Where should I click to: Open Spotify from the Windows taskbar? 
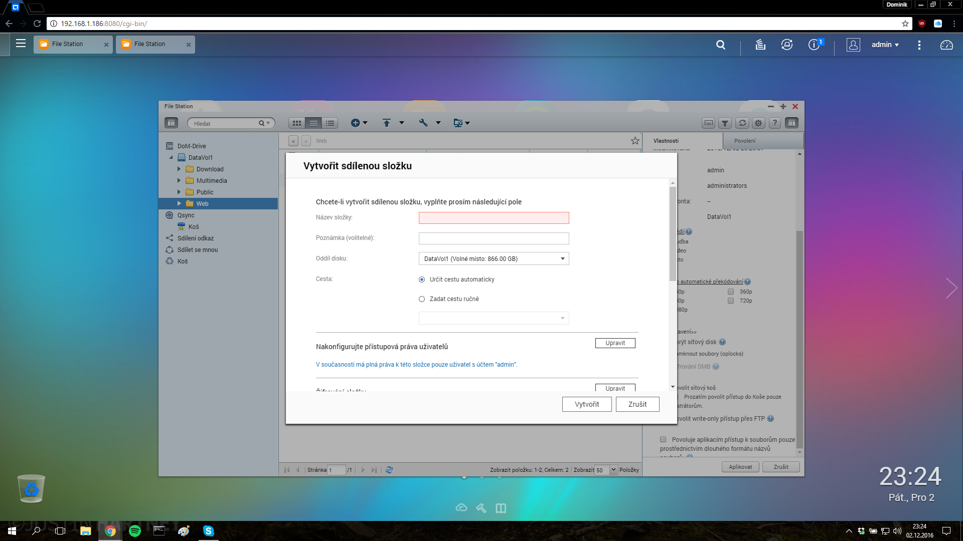[134, 531]
